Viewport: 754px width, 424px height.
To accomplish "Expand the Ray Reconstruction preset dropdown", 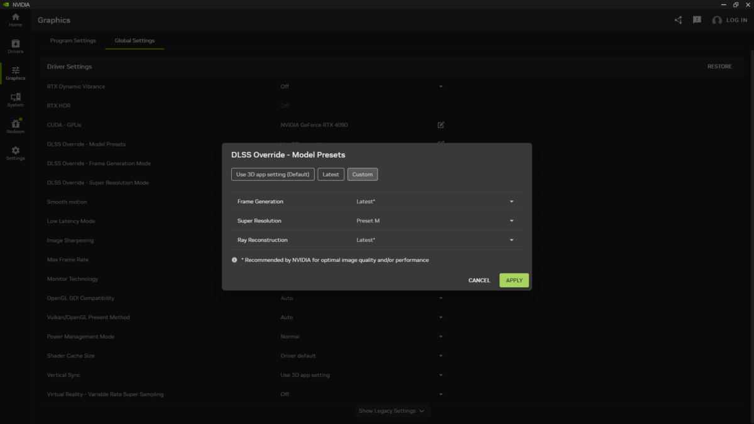I will pos(511,239).
